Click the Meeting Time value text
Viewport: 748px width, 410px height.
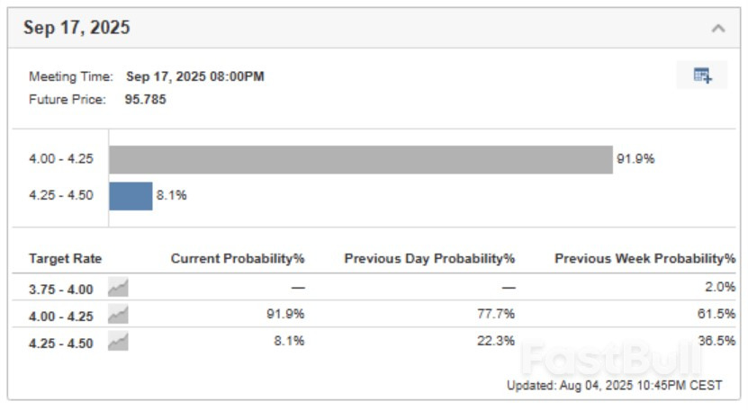(x=195, y=76)
